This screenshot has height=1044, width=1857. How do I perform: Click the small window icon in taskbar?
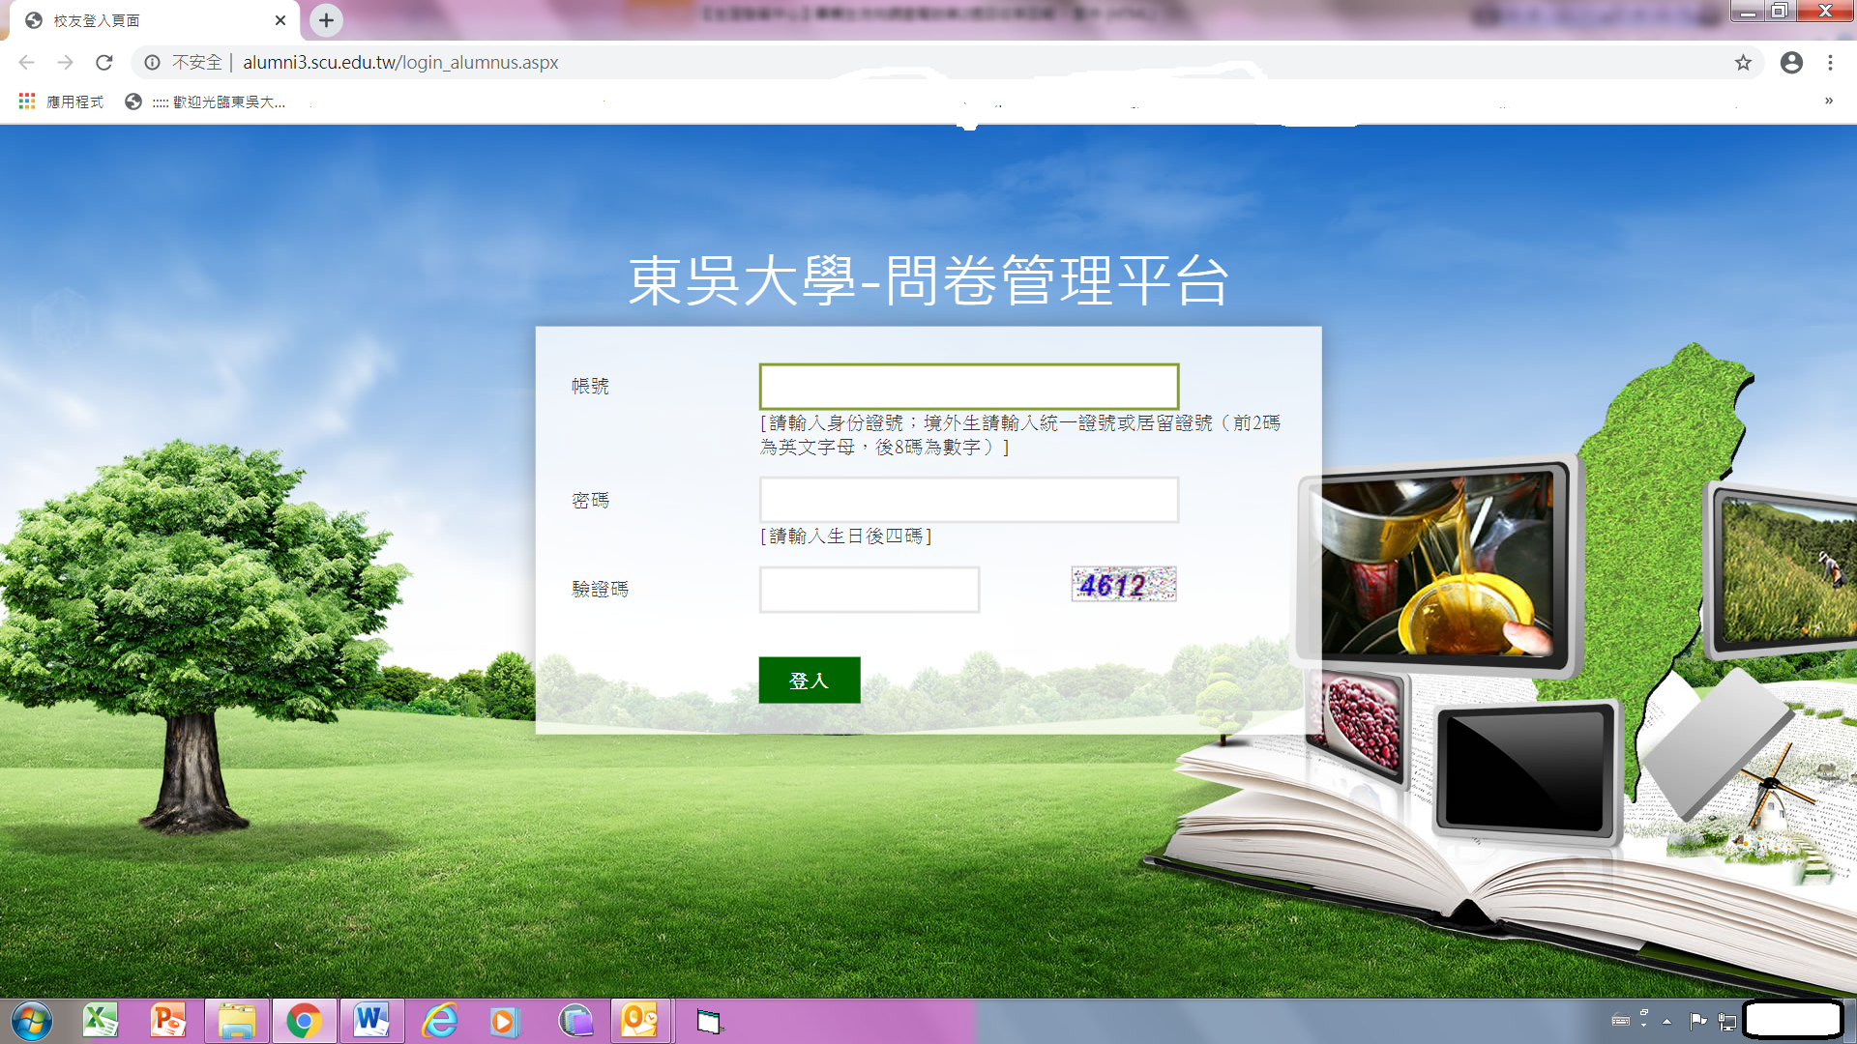709,1022
